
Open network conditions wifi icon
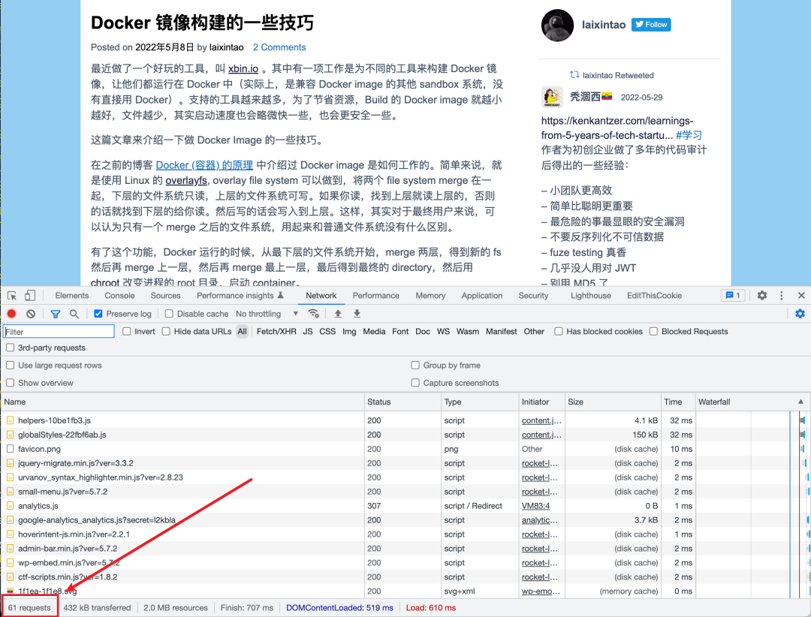click(x=313, y=314)
